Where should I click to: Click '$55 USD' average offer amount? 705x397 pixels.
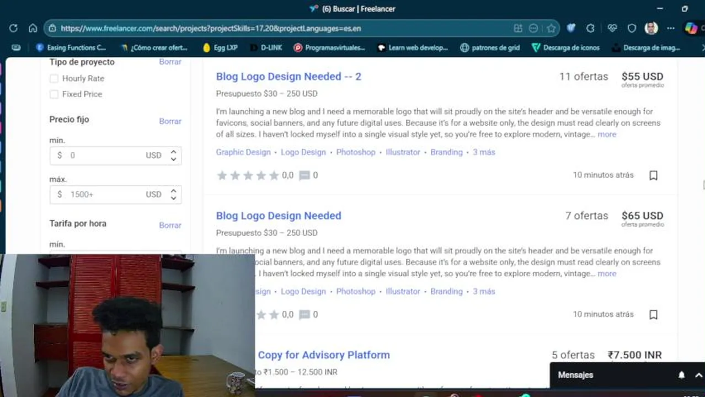(x=642, y=77)
